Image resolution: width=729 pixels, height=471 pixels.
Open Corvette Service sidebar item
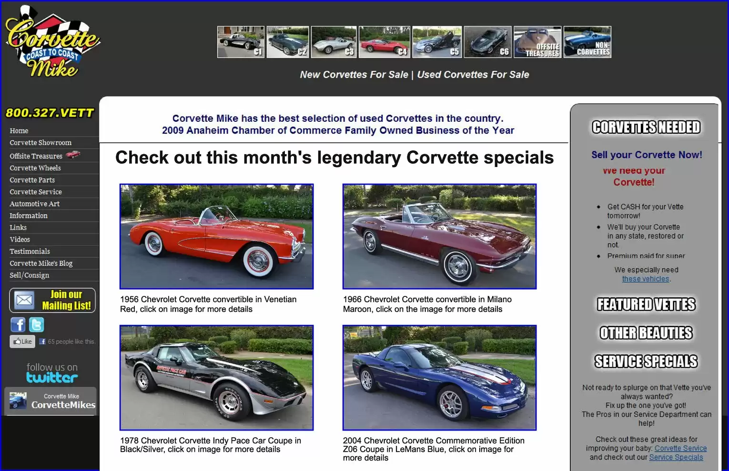click(x=36, y=192)
